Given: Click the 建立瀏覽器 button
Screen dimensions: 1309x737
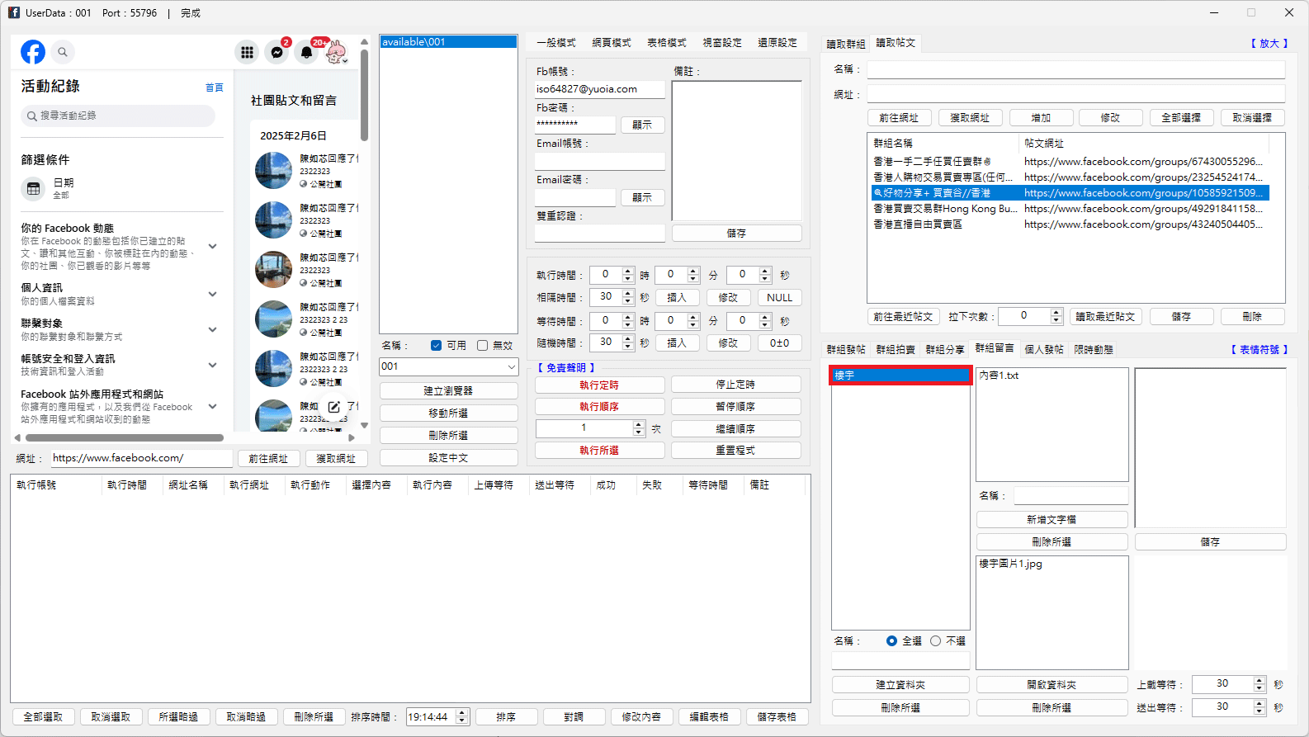Looking at the screenshot, I should pyautogui.click(x=449, y=390).
